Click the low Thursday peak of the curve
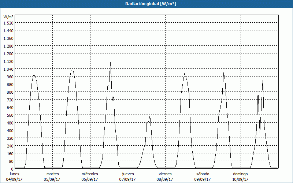Screen dimensions: 293x183 tap(150, 116)
